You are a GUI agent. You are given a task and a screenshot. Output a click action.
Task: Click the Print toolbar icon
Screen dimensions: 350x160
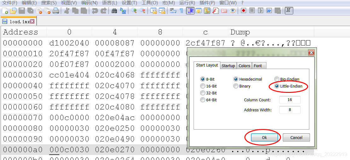[55, 11]
